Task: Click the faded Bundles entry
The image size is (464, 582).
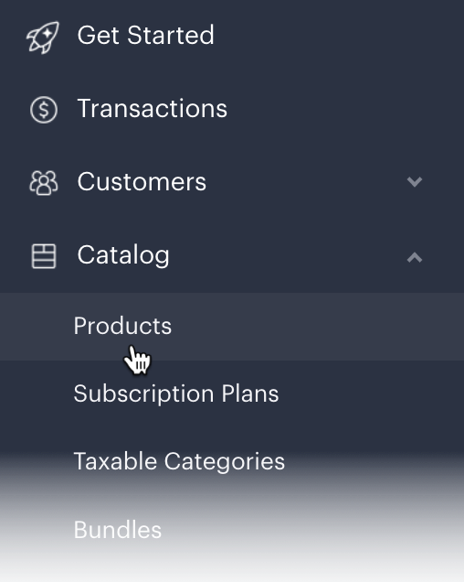Action: [x=118, y=530]
